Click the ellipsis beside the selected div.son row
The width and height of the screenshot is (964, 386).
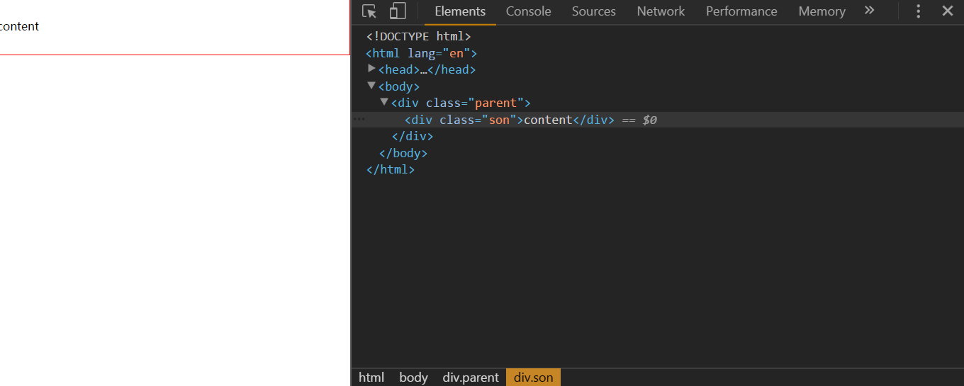359,120
